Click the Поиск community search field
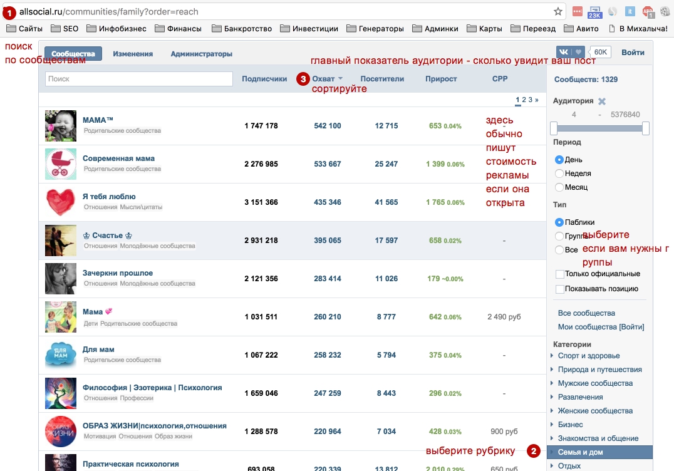This screenshot has width=674, height=471. pos(139,79)
